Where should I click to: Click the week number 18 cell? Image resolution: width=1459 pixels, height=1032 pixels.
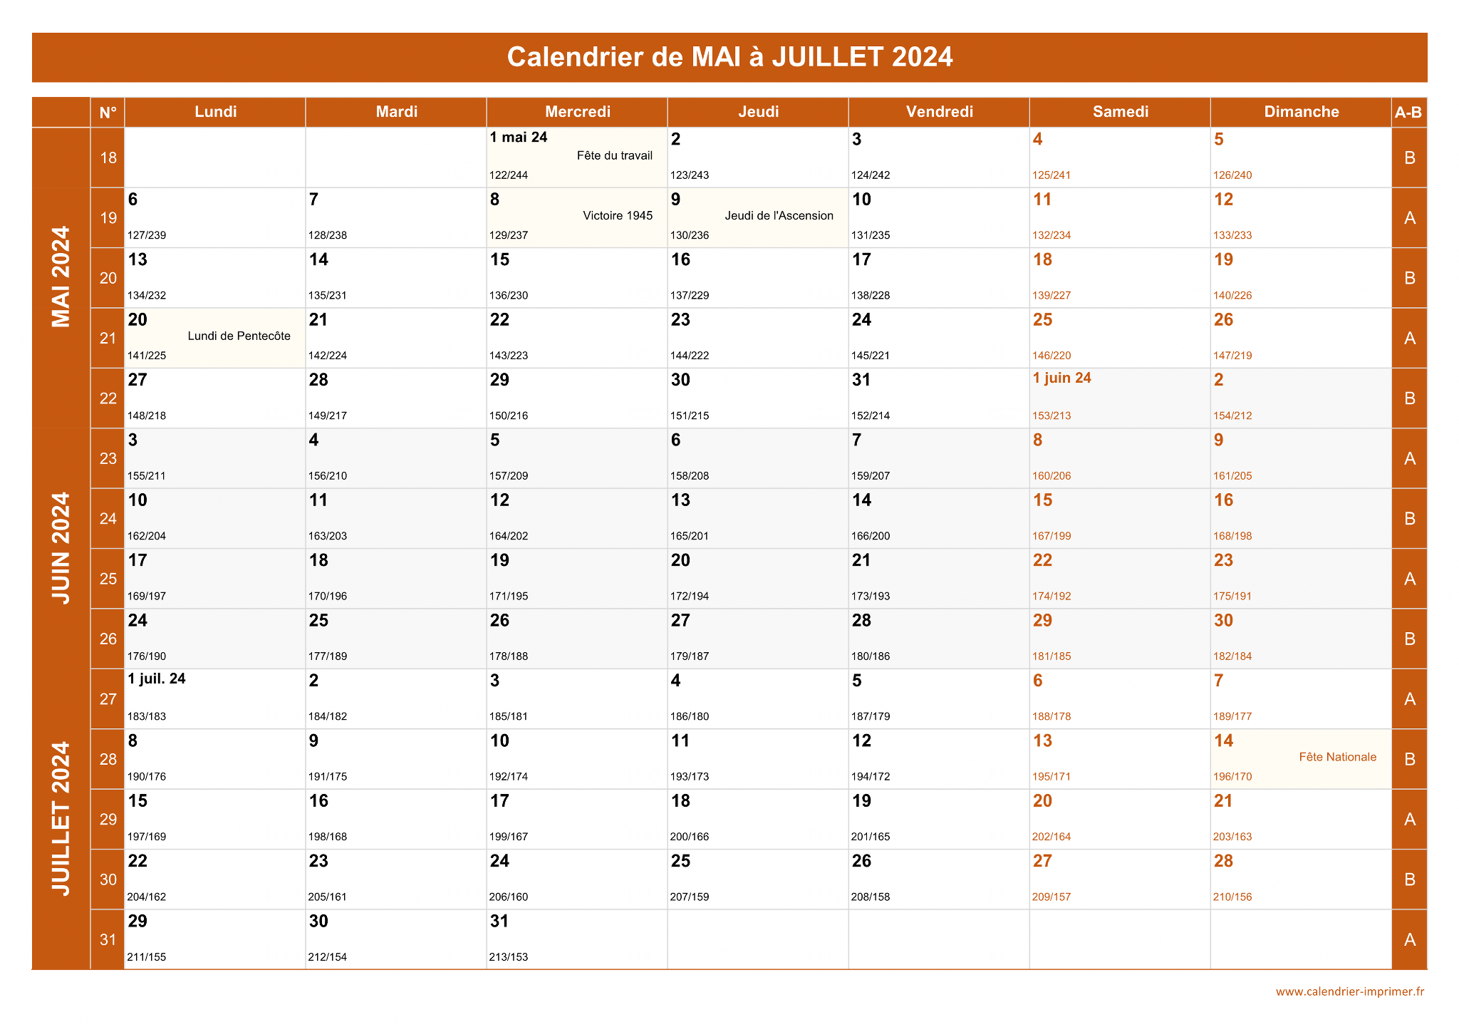(108, 158)
